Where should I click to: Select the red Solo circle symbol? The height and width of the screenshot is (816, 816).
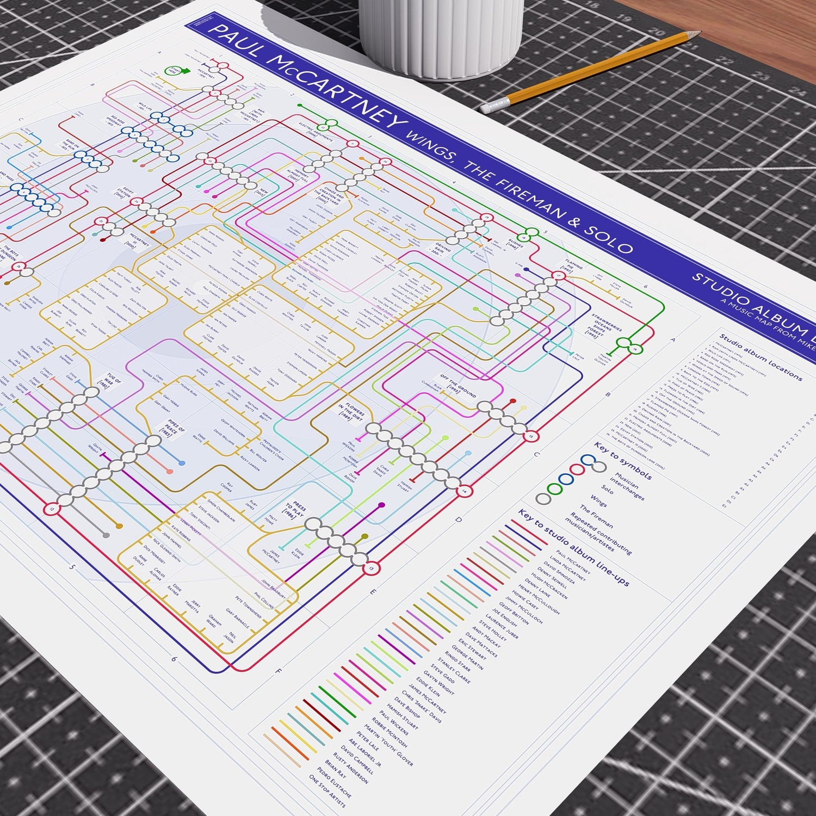pos(578,469)
